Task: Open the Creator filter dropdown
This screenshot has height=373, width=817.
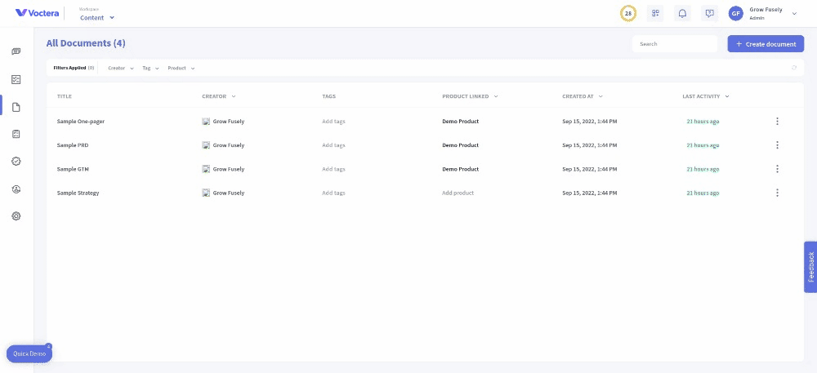Action: 121,68
